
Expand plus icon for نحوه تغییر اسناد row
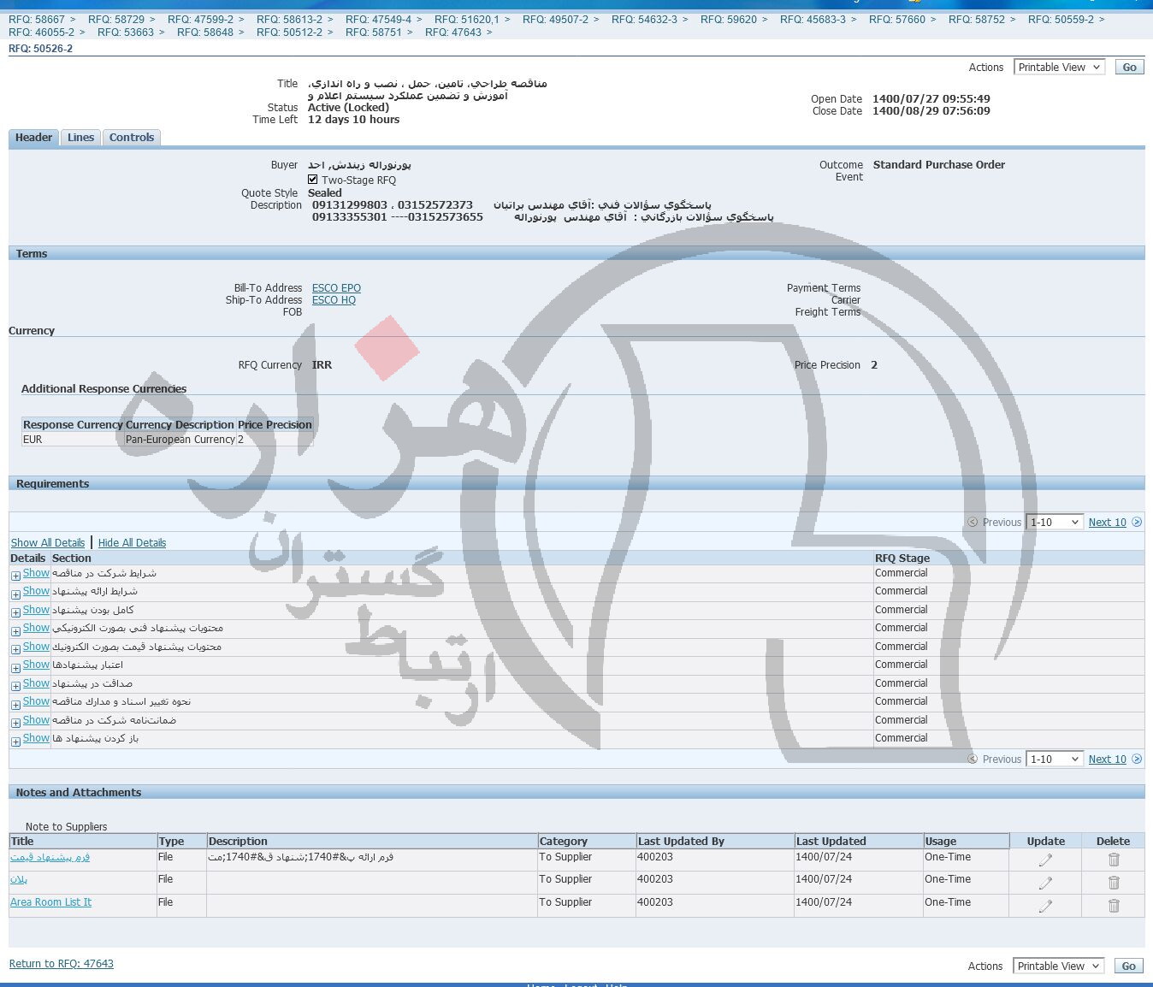pos(15,704)
